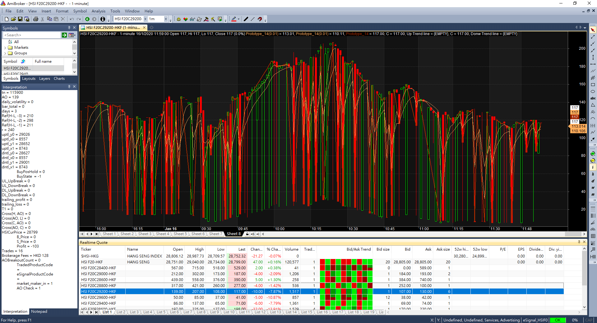Pin the Symbols panel
Viewport: 597px width, 323px height.
pos(69,28)
